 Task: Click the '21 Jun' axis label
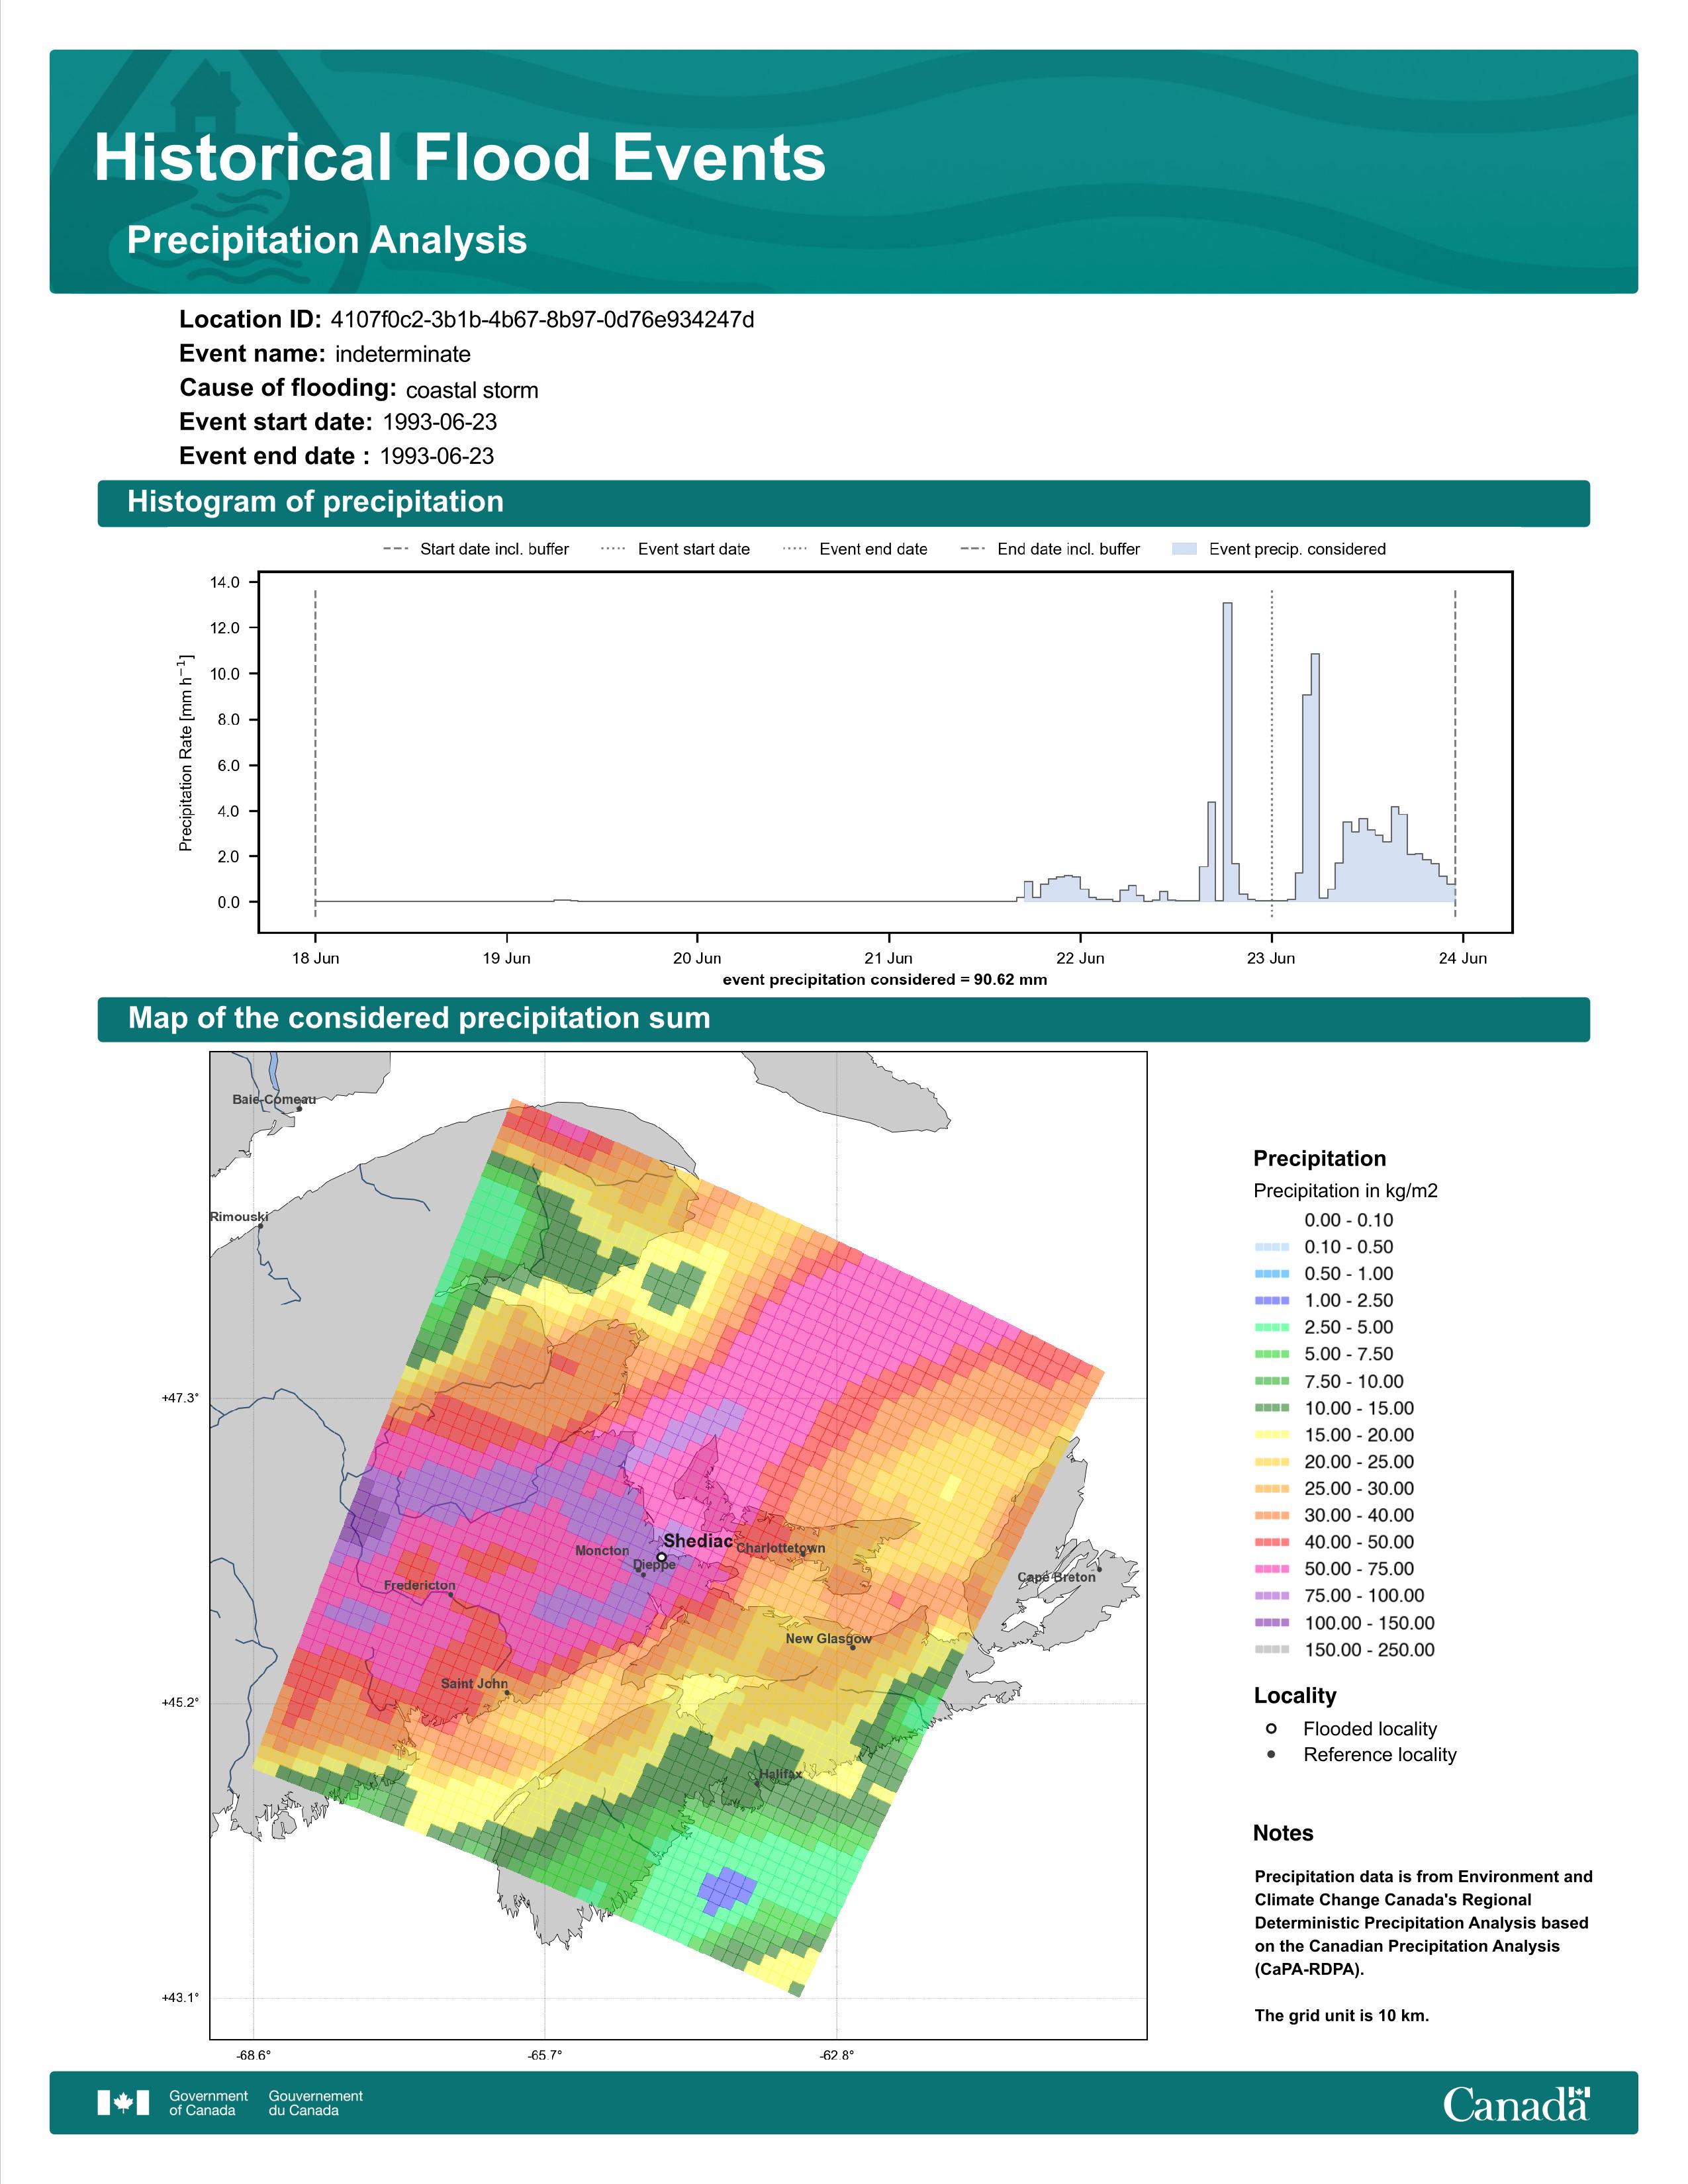pyautogui.click(x=888, y=958)
